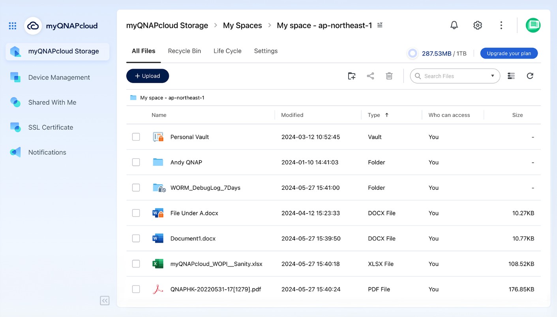Open the Life Cycle tab
This screenshot has width=557, height=317.
point(227,51)
